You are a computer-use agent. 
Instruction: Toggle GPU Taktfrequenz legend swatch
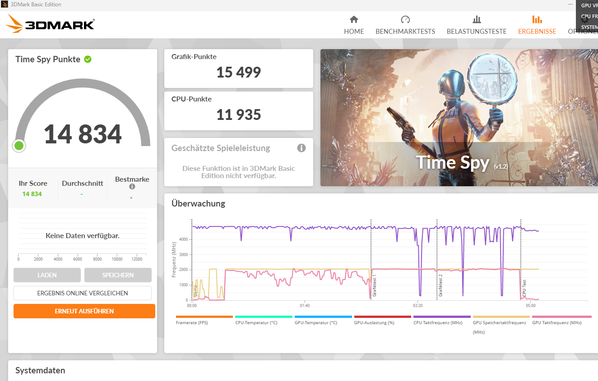point(562,317)
